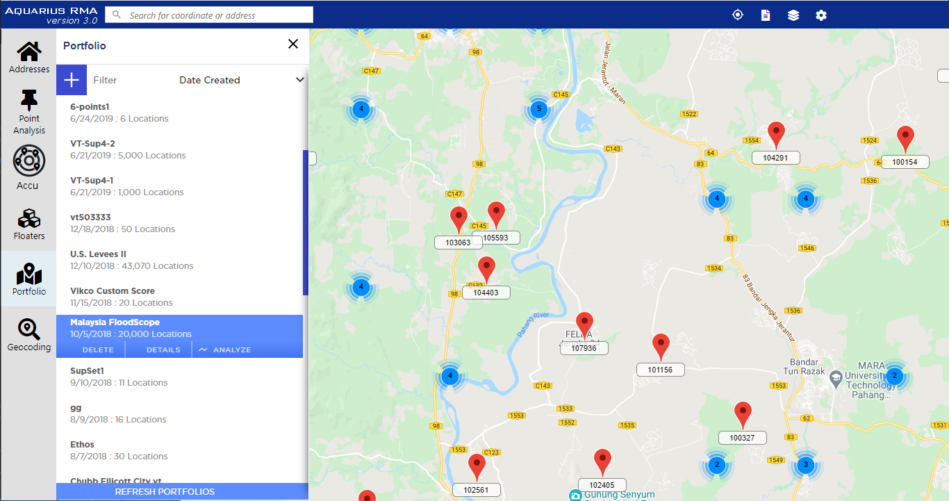Click Gunung Senyum camera attraction icon
Screen dimensions: 949x501
[x=575, y=495]
